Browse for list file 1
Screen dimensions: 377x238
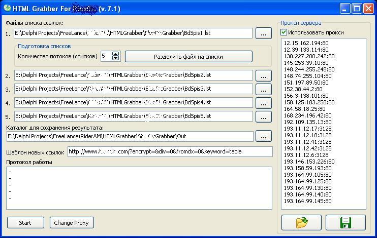pyautogui.click(x=263, y=33)
